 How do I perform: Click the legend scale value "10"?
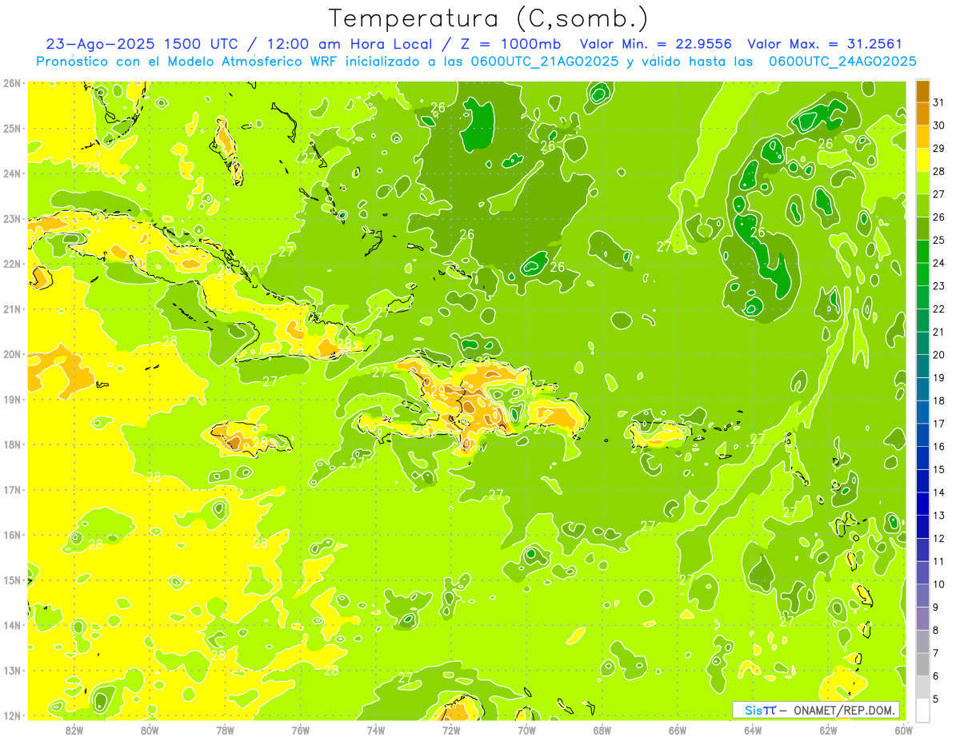tap(939, 584)
